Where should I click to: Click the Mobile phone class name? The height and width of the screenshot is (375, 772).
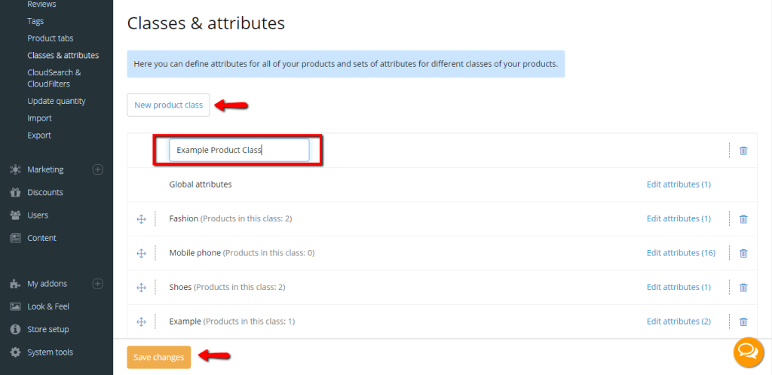[195, 253]
